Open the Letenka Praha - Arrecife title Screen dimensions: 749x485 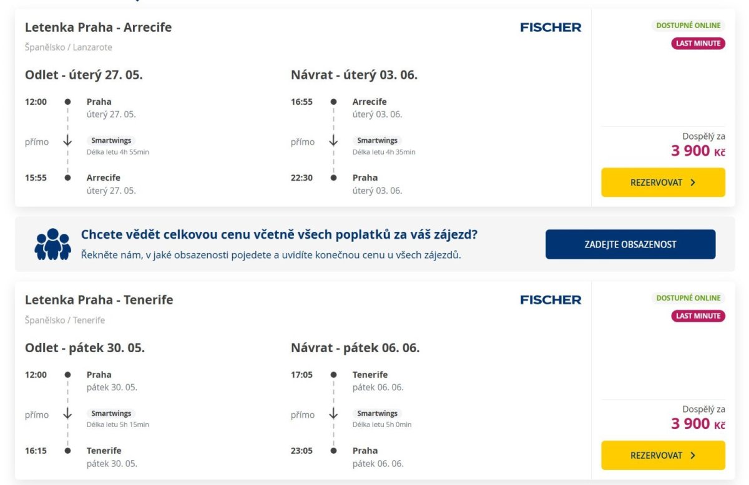98,27
